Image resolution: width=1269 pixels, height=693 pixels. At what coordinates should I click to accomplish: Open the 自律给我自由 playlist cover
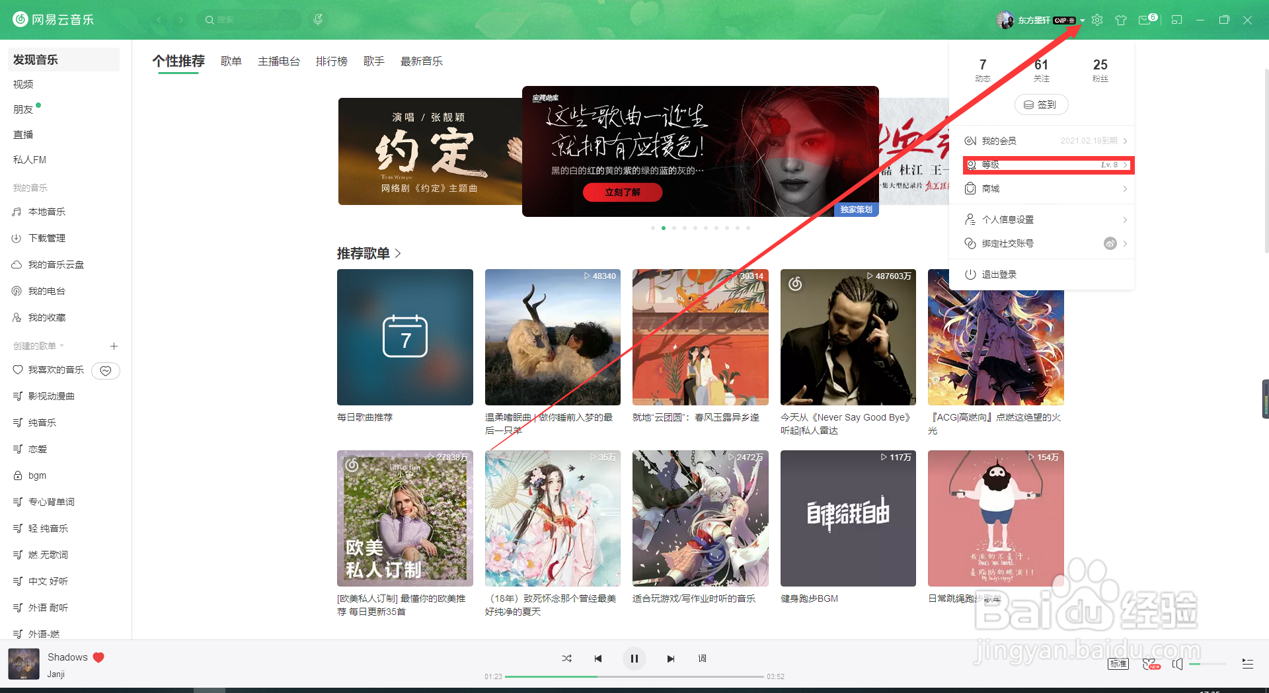(848, 518)
